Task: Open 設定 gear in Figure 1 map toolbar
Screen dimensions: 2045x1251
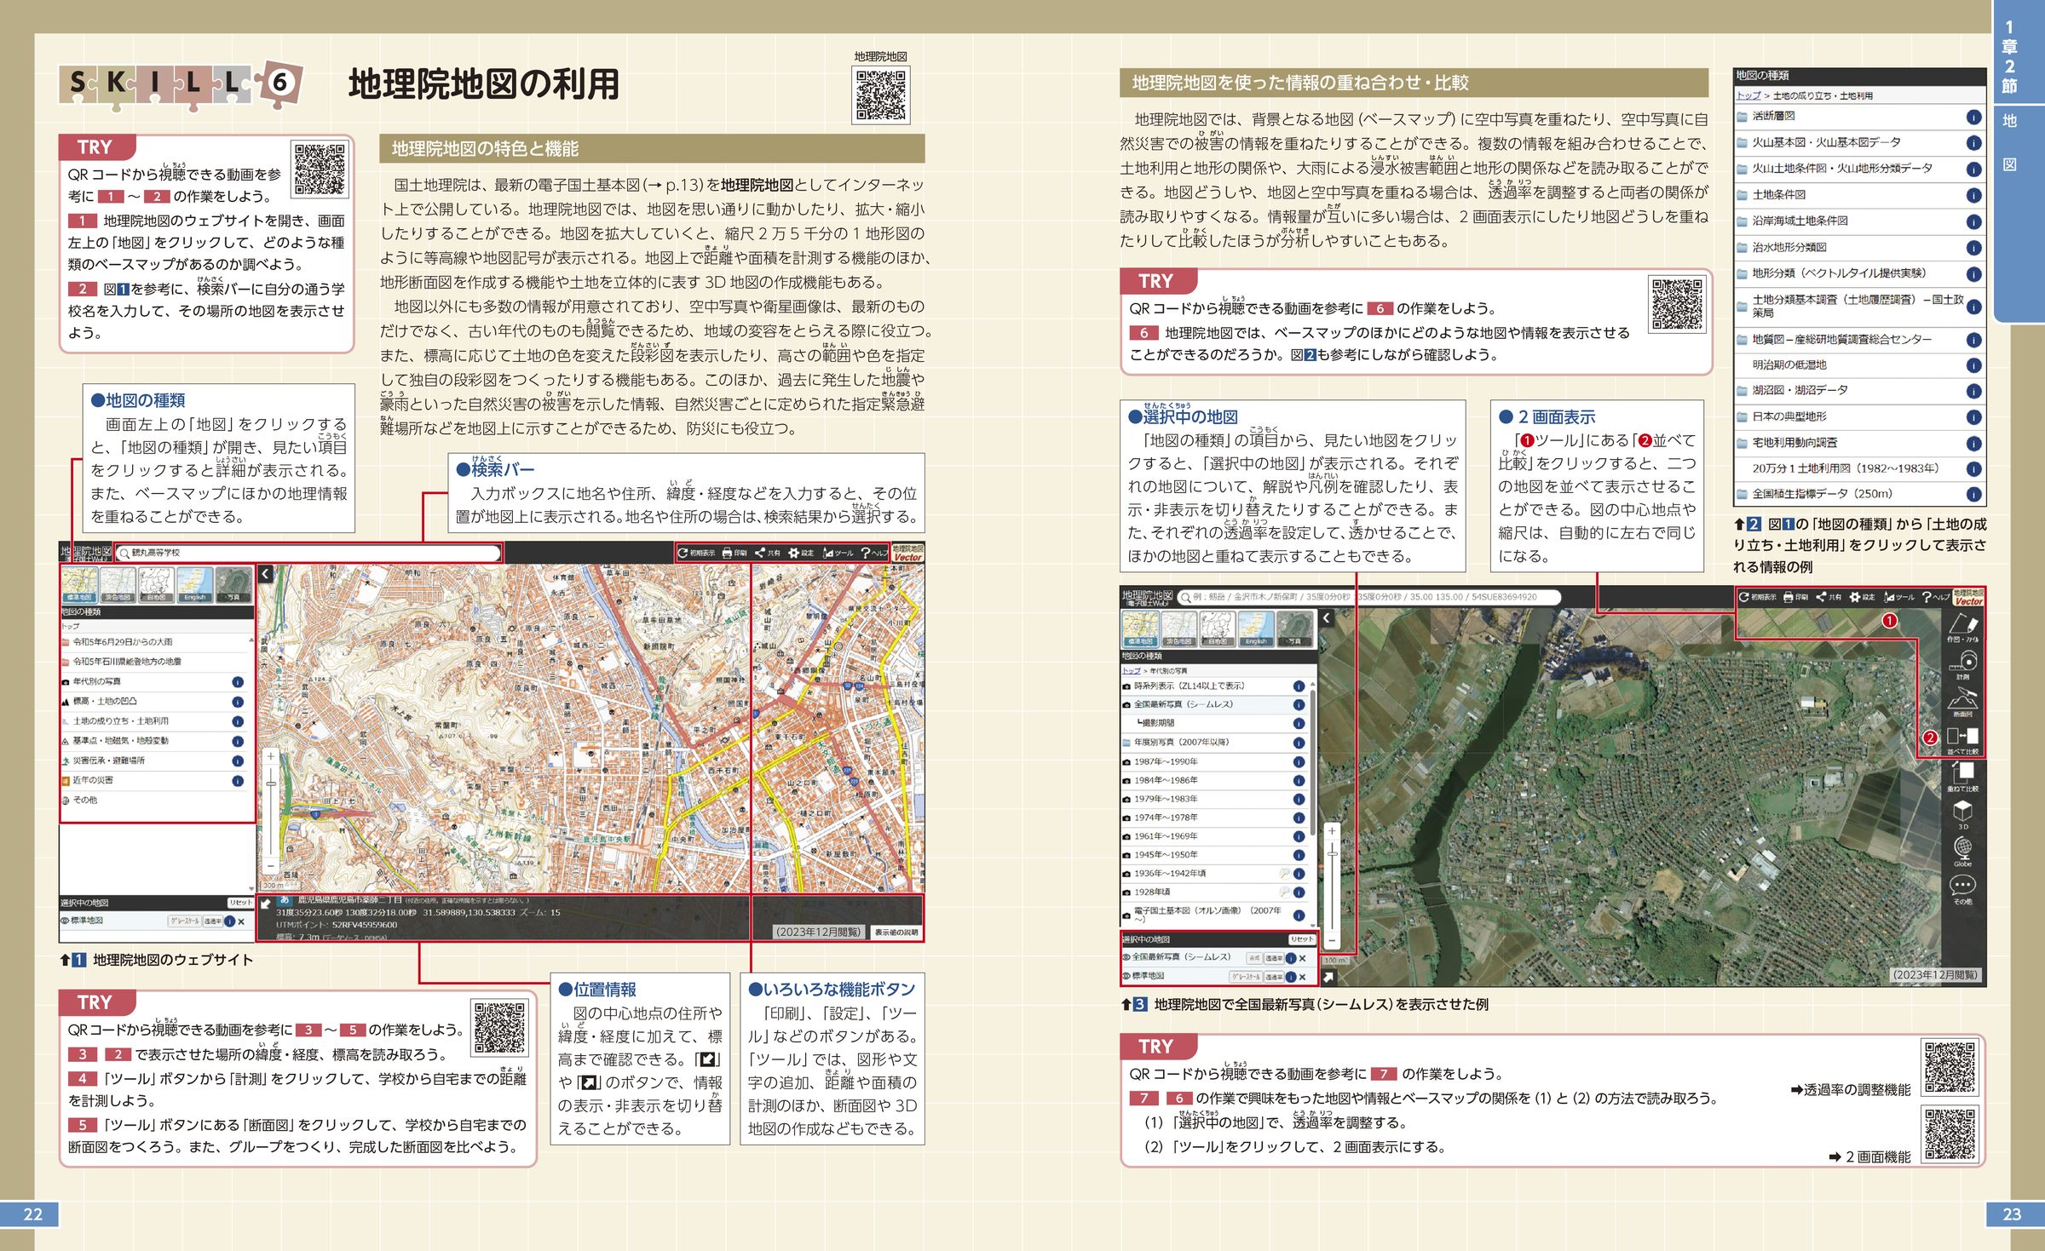Action: click(x=801, y=553)
